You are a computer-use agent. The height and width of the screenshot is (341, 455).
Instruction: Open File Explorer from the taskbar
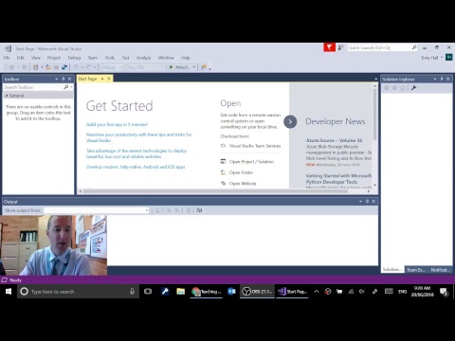coord(181,292)
